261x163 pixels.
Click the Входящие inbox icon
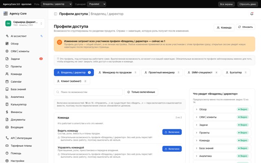pyautogui.click(x=7, y=127)
